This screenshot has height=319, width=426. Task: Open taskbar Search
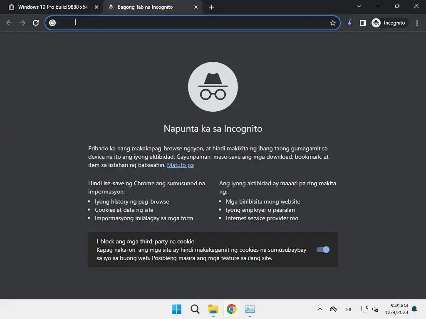[x=195, y=309]
